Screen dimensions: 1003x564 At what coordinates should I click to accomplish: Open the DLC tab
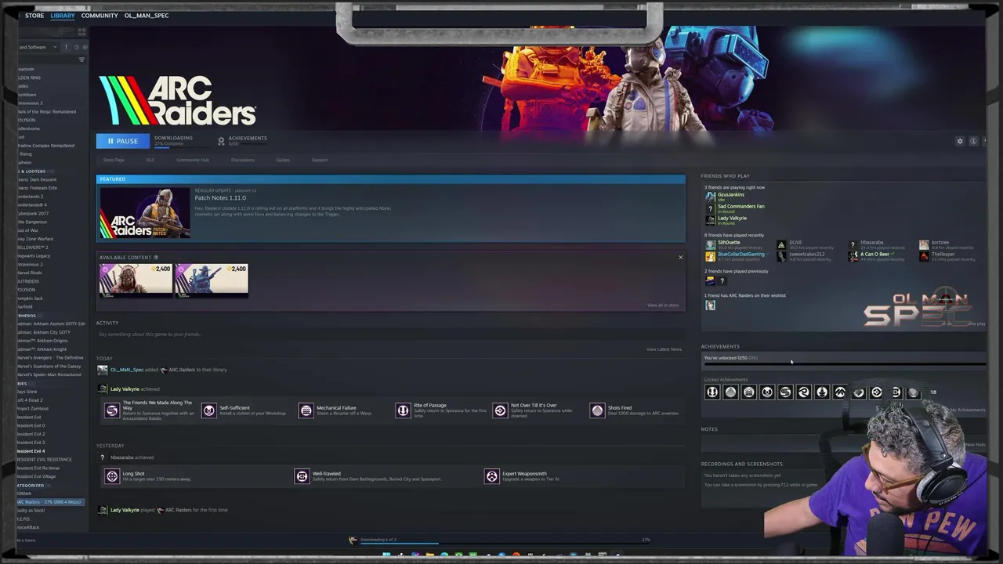(150, 160)
